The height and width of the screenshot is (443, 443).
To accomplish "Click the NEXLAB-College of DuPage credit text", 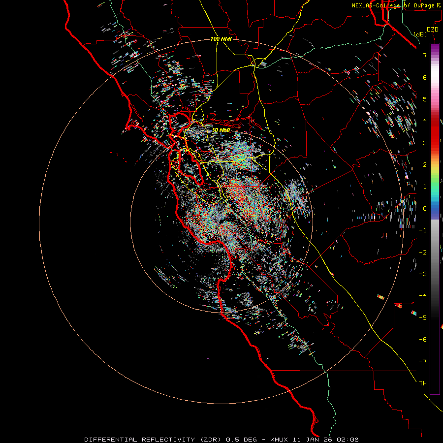I will tap(396, 5).
